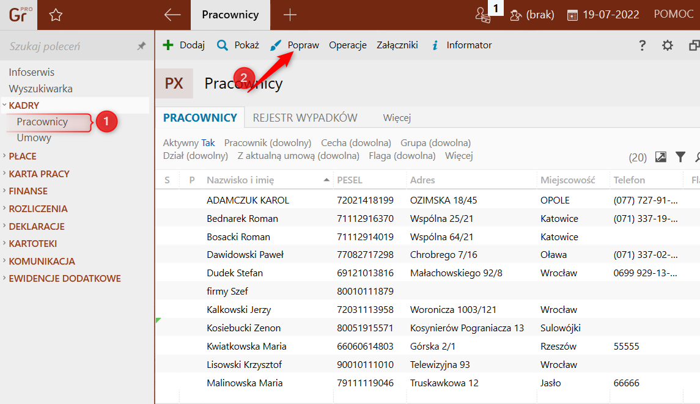Image resolution: width=700 pixels, height=404 pixels.
Task: Sort by Miejscowość column header
Action: tap(568, 180)
